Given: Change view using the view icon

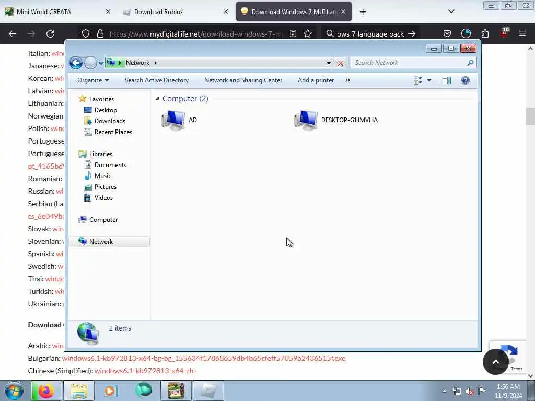Looking at the screenshot, I should click(x=418, y=80).
